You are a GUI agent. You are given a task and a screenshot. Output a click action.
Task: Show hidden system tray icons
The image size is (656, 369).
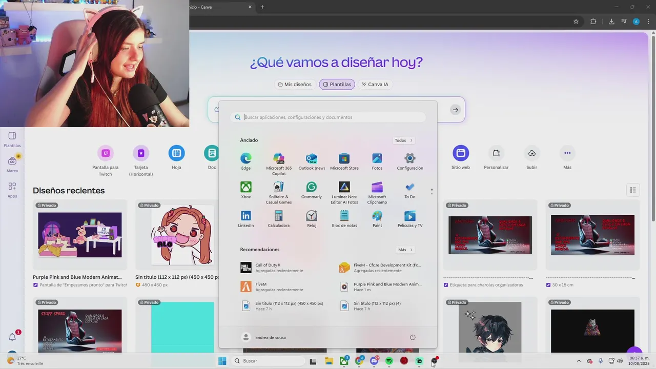coord(579,361)
